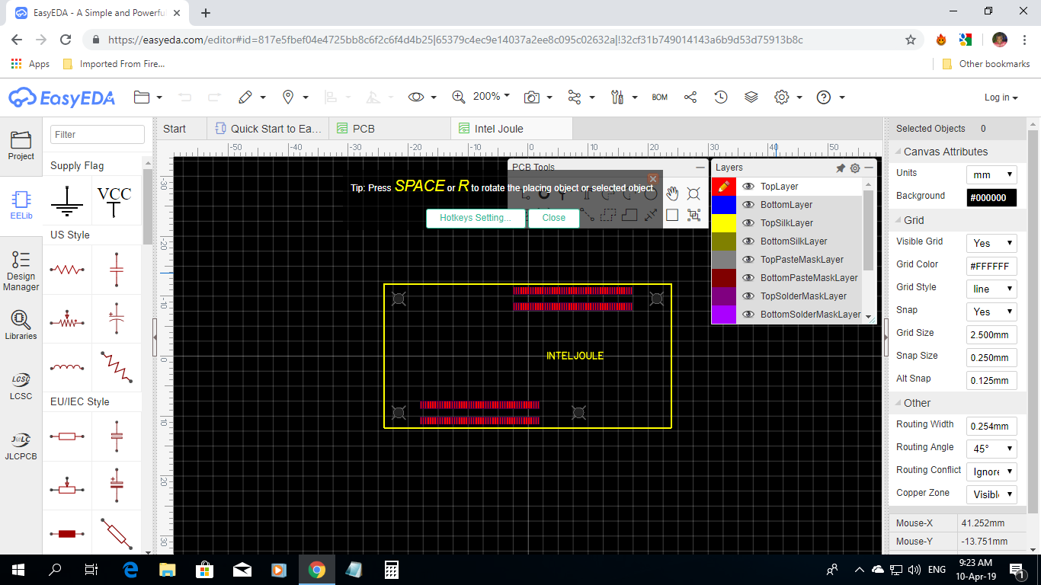The height and width of the screenshot is (585, 1041).
Task: Click the Hotkeys Setting button
Action: click(476, 218)
